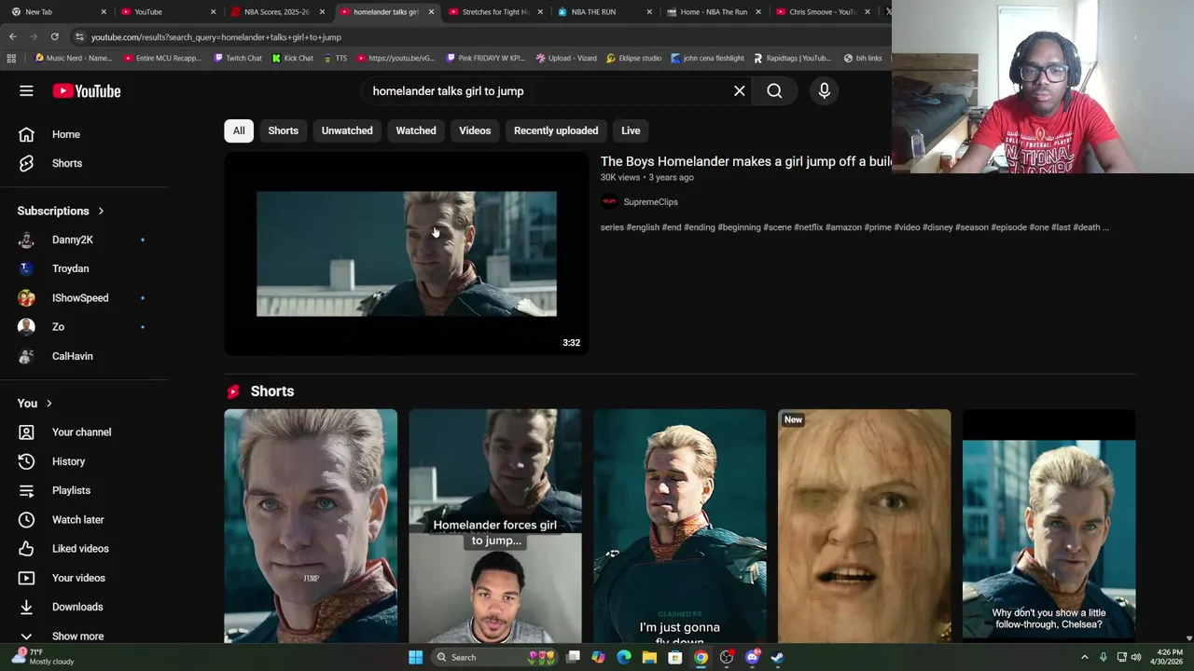This screenshot has width=1194, height=671.
Task: Open Discord from the taskbar
Action: 752,657
